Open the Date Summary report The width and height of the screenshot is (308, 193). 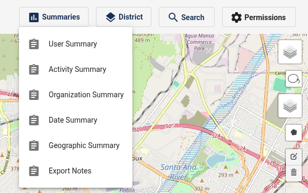[x=75, y=120]
